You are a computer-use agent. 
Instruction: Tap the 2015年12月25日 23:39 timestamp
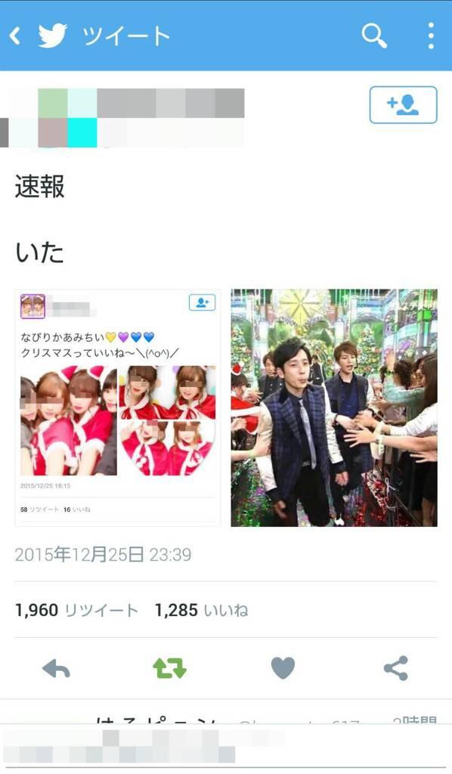[103, 554]
